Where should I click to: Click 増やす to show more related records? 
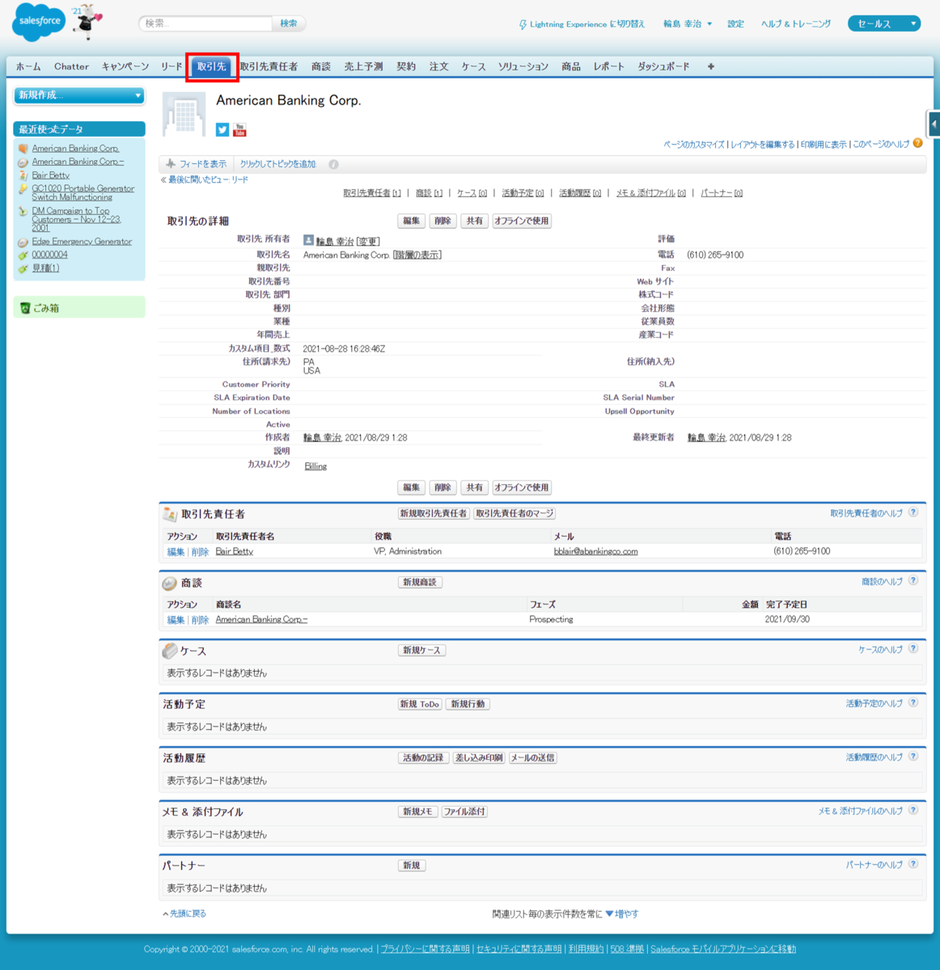pos(621,914)
